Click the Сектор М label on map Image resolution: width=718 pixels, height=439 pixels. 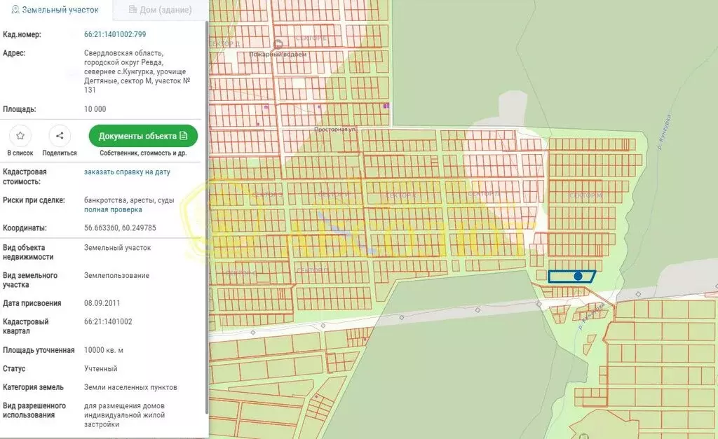[585, 195]
